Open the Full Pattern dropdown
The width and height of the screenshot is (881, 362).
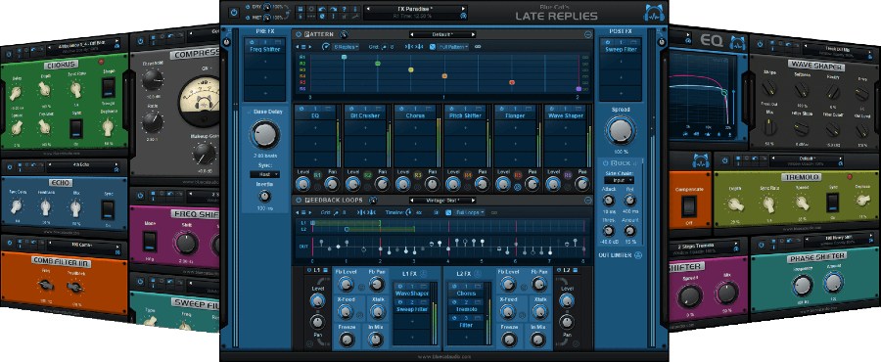tap(453, 47)
